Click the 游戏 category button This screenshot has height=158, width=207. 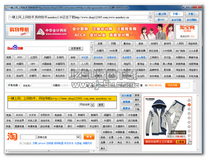click(9, 70)
